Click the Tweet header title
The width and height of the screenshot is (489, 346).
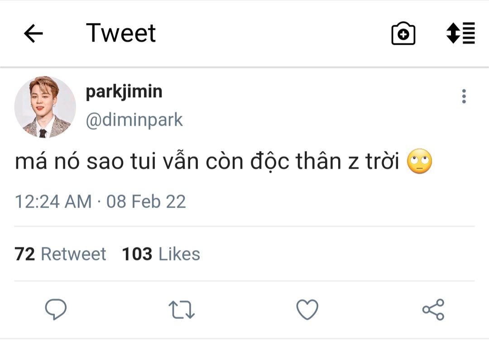121,33
